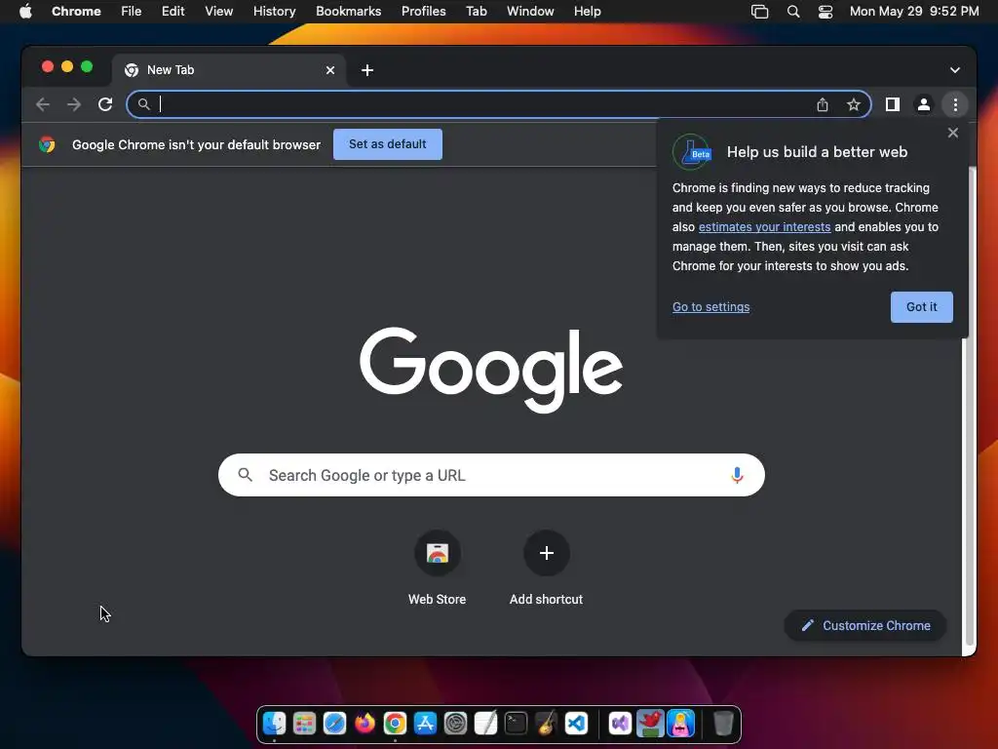Click the page vertical scrollbar
The height and width of the screenshot is (749, 998).
969,408
